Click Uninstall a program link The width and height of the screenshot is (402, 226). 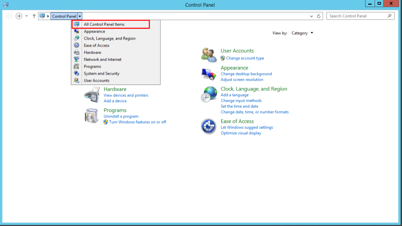tap(121, 116)
